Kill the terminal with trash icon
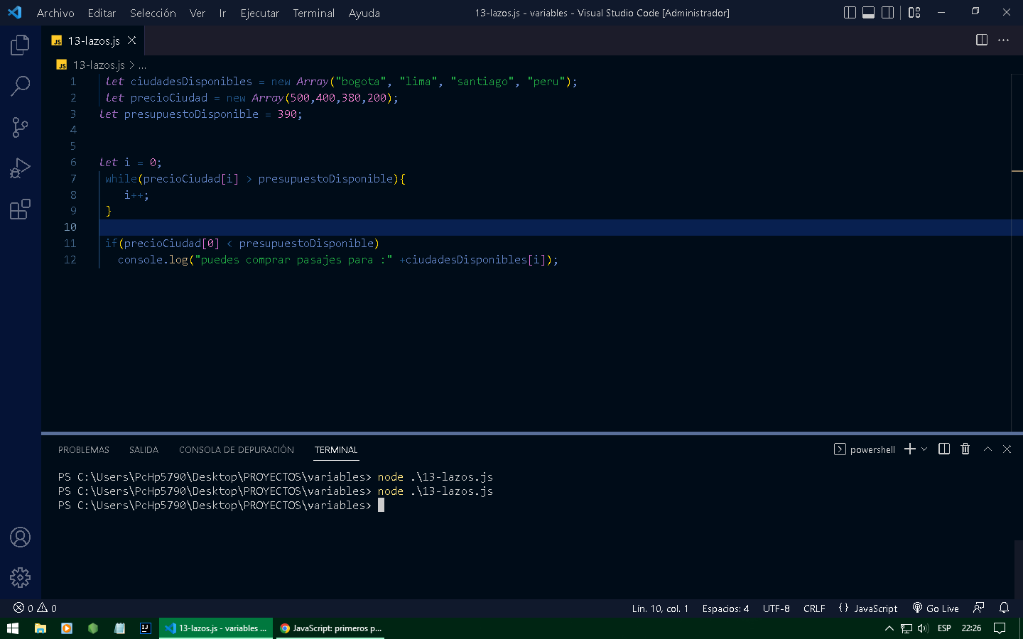This screenshot has height=639, width=1023. tap(965, 449)
